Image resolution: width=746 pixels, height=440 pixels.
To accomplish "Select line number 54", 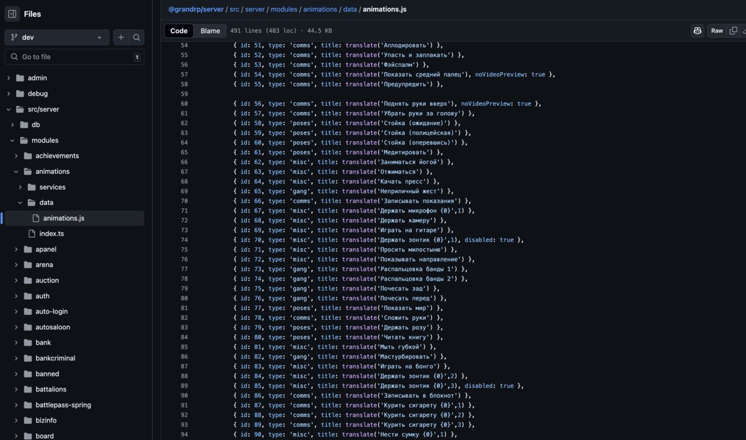I will [x=184, y=45].
